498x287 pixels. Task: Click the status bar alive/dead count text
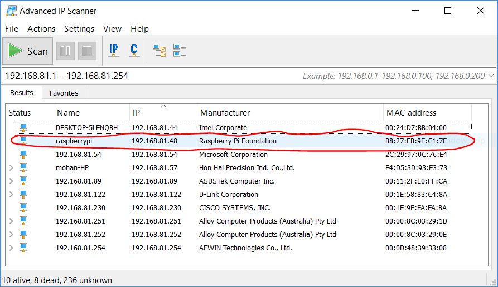(x=57, y=280)
